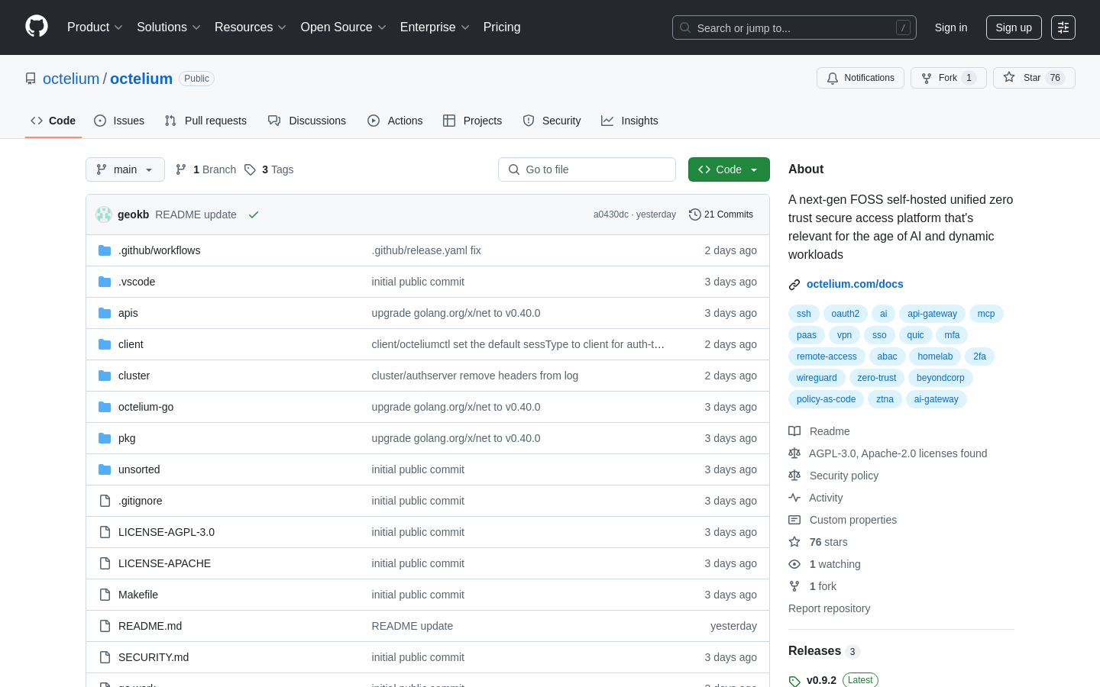Focus the Go to file search box

(587, 169)
